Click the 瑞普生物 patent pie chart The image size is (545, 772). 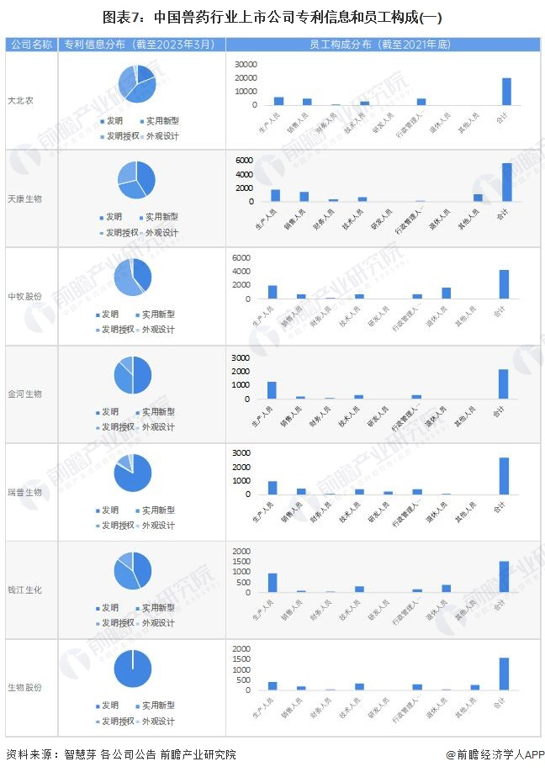tap(133, 473)
